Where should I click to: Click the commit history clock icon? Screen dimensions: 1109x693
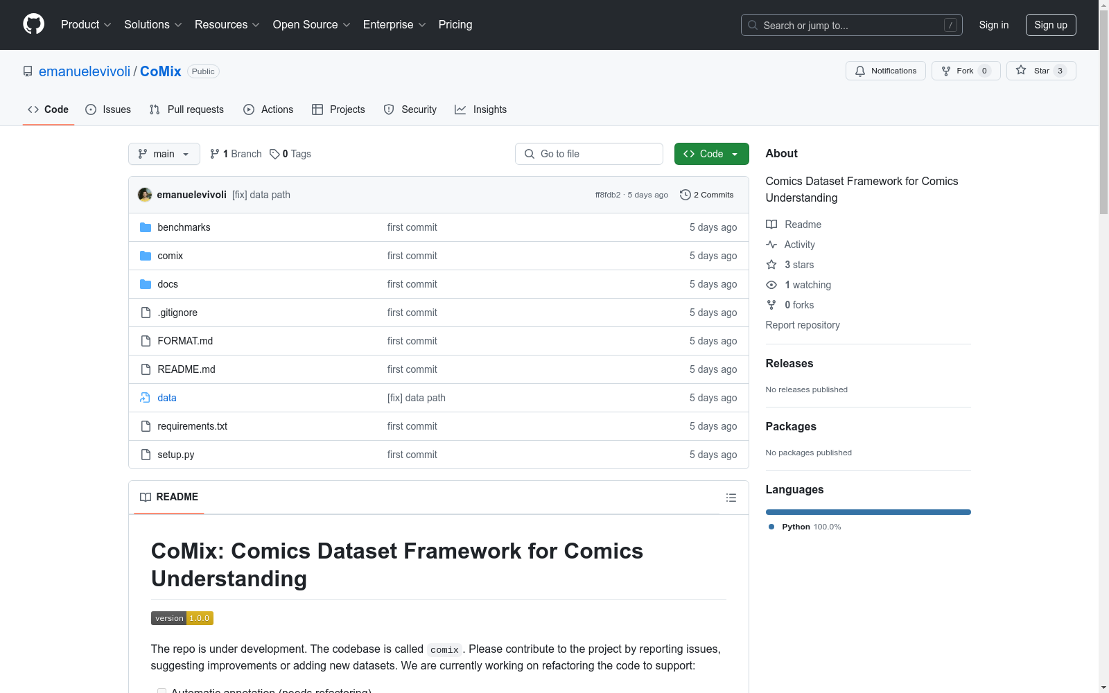point(686,195)
